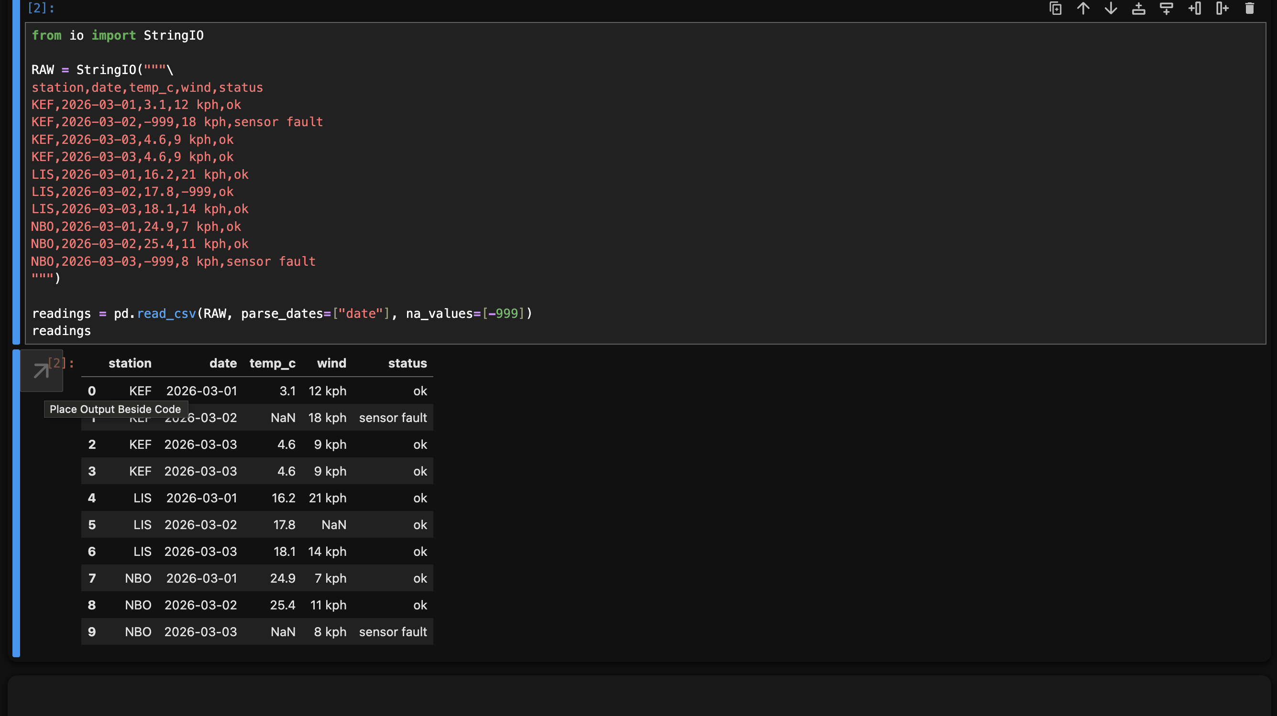1277x716 pixels.
Task: Select the '18 kph' cell in the output table
Action: [x=327, y=418]
